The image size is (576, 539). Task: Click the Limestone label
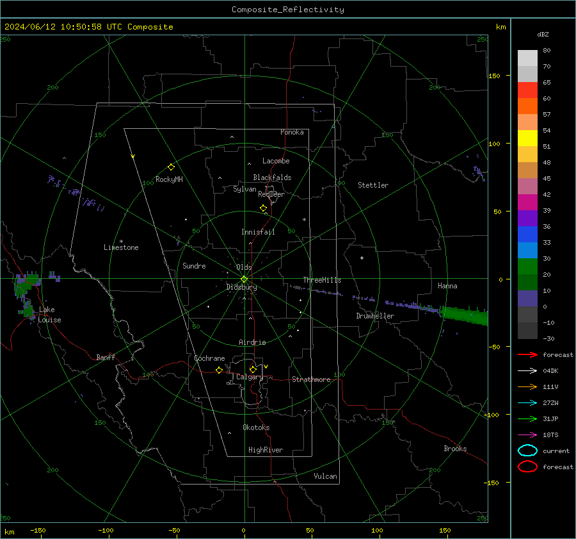(121, 247)
